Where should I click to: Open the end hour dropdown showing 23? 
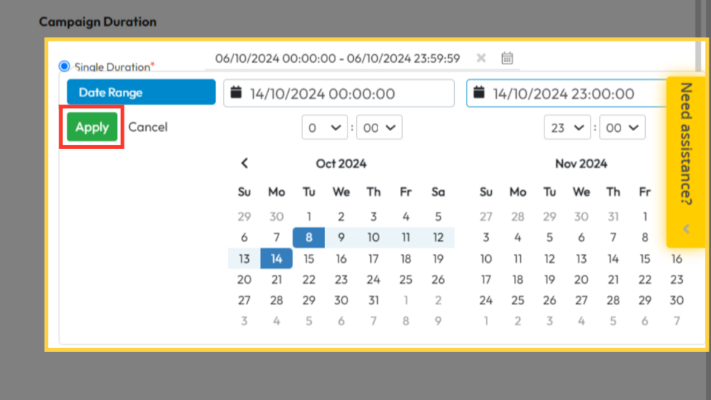pos(567,127)
